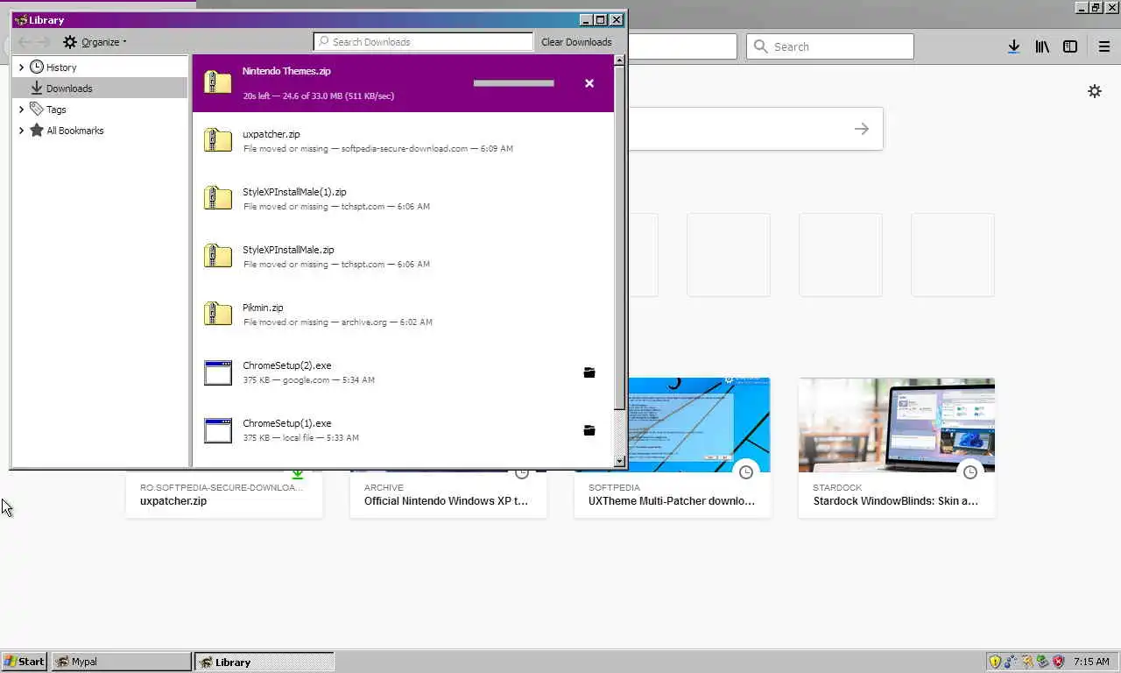Click the StyleXPInstallMale.zip zip icon
The height and width of the screenshot is (673, 1121).
click(218, 256)
